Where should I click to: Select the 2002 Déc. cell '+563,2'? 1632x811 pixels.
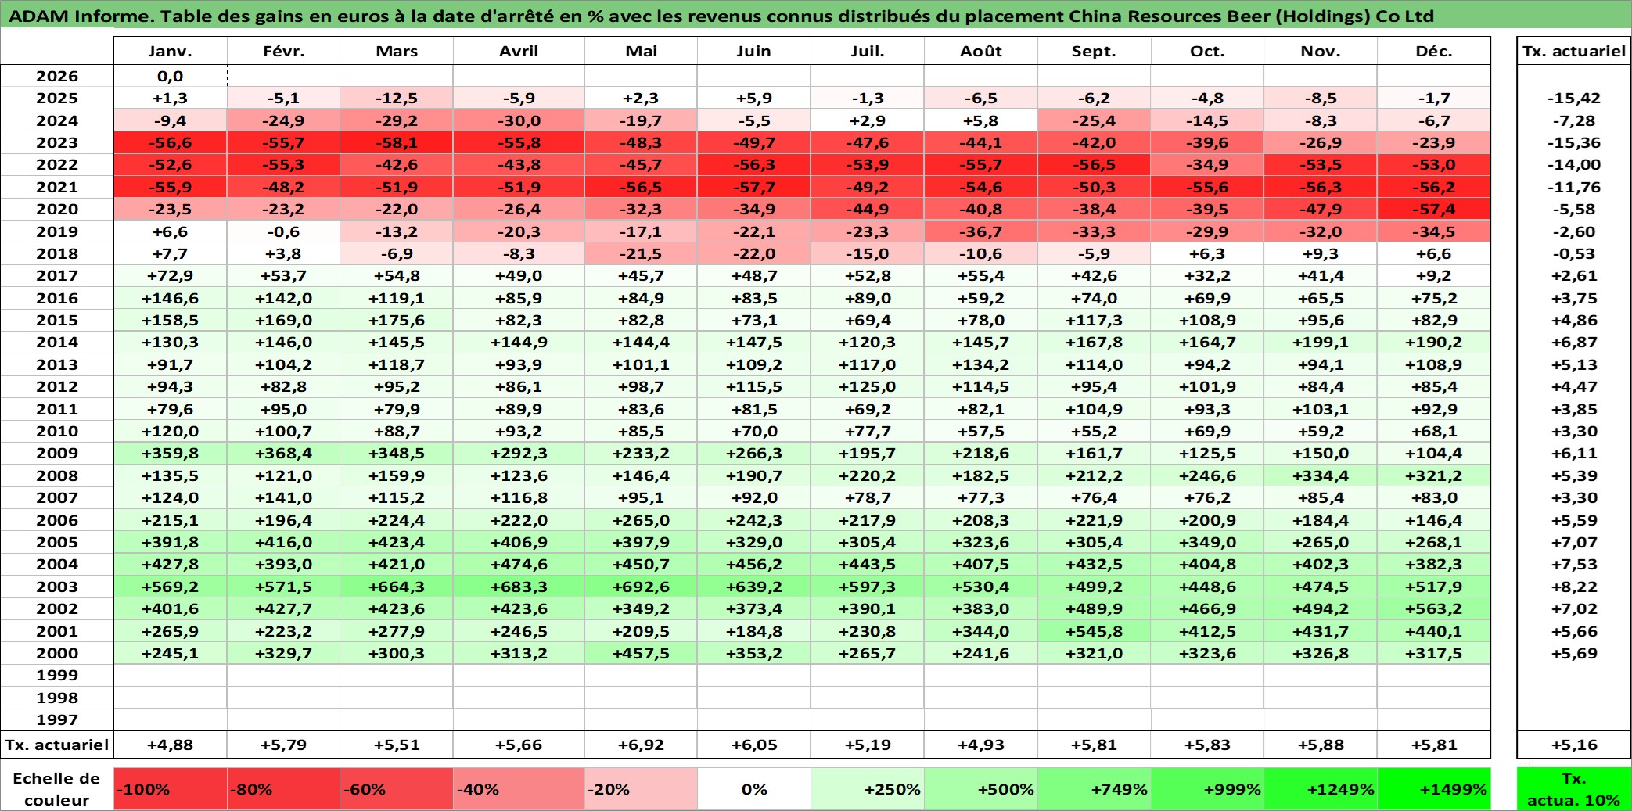tap(1434, 608)
